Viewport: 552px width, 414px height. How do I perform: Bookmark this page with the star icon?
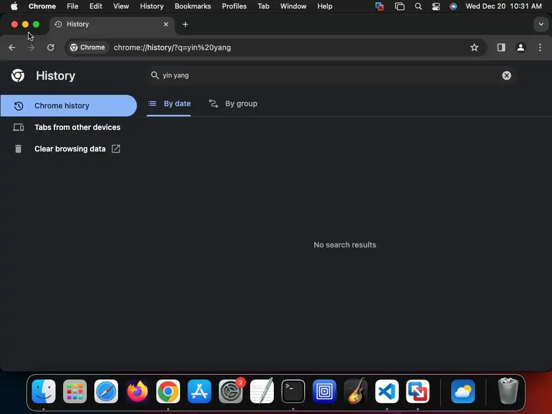point(474,47)
